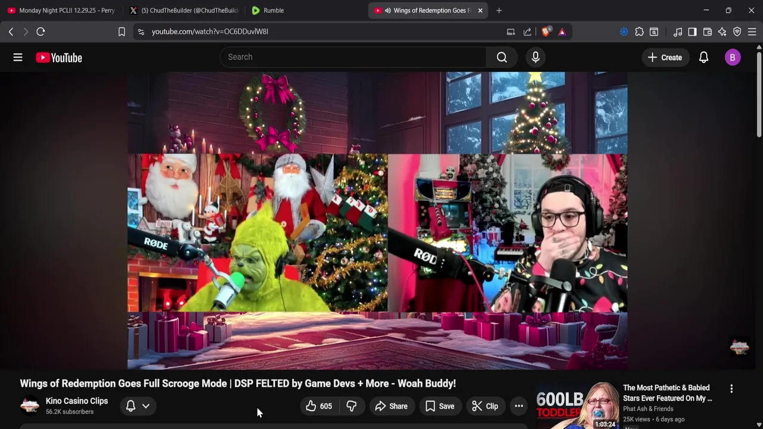
Task: Navigate forward in browser
Action: click(26, 32)
